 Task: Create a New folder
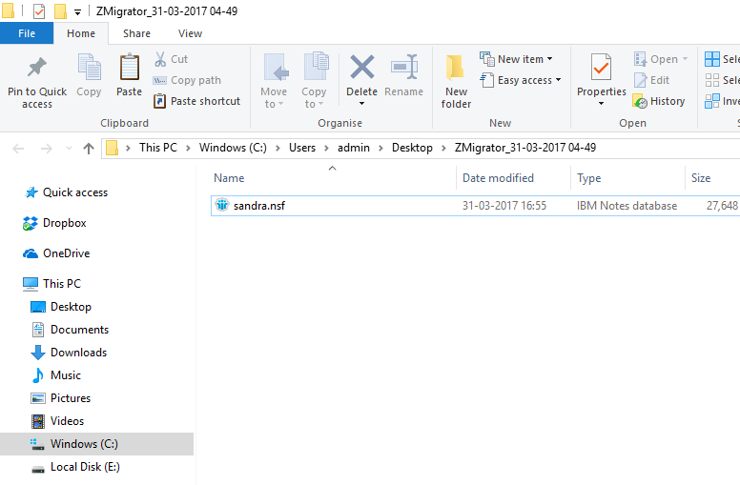(x=456, y=81)
